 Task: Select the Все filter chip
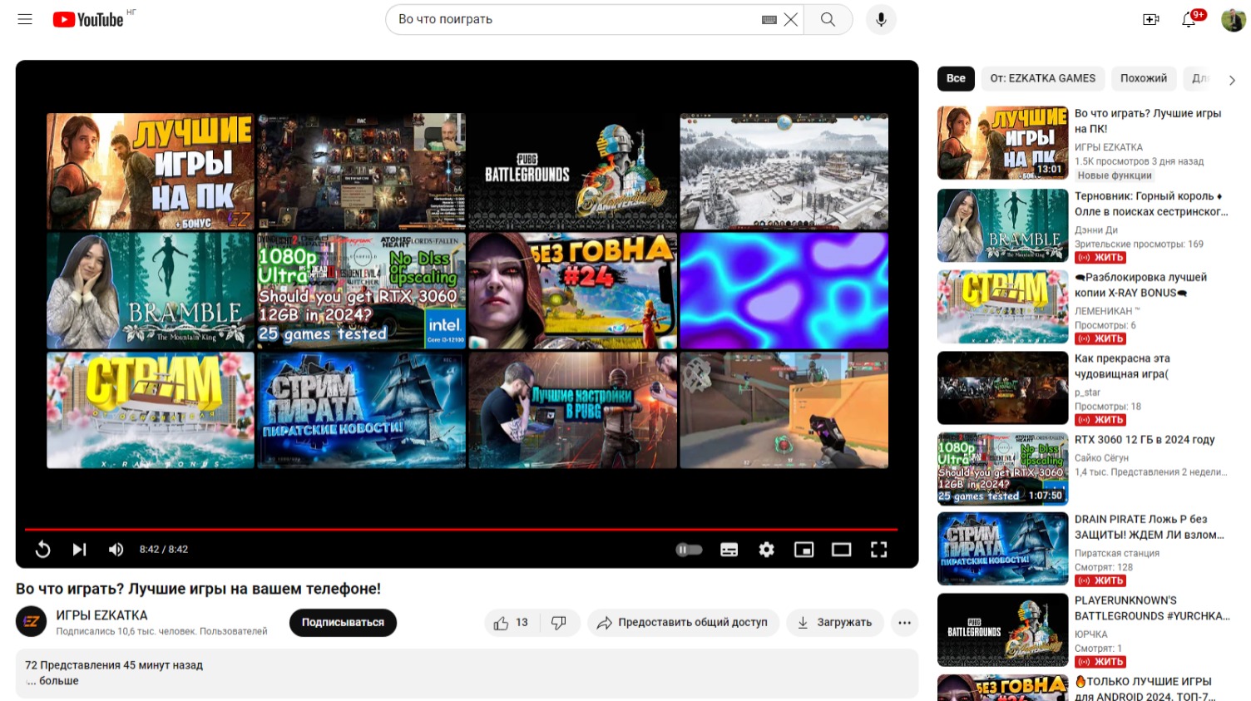coord(956,78)
